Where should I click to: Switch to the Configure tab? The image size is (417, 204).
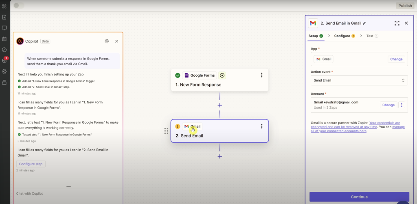(345, 36)
